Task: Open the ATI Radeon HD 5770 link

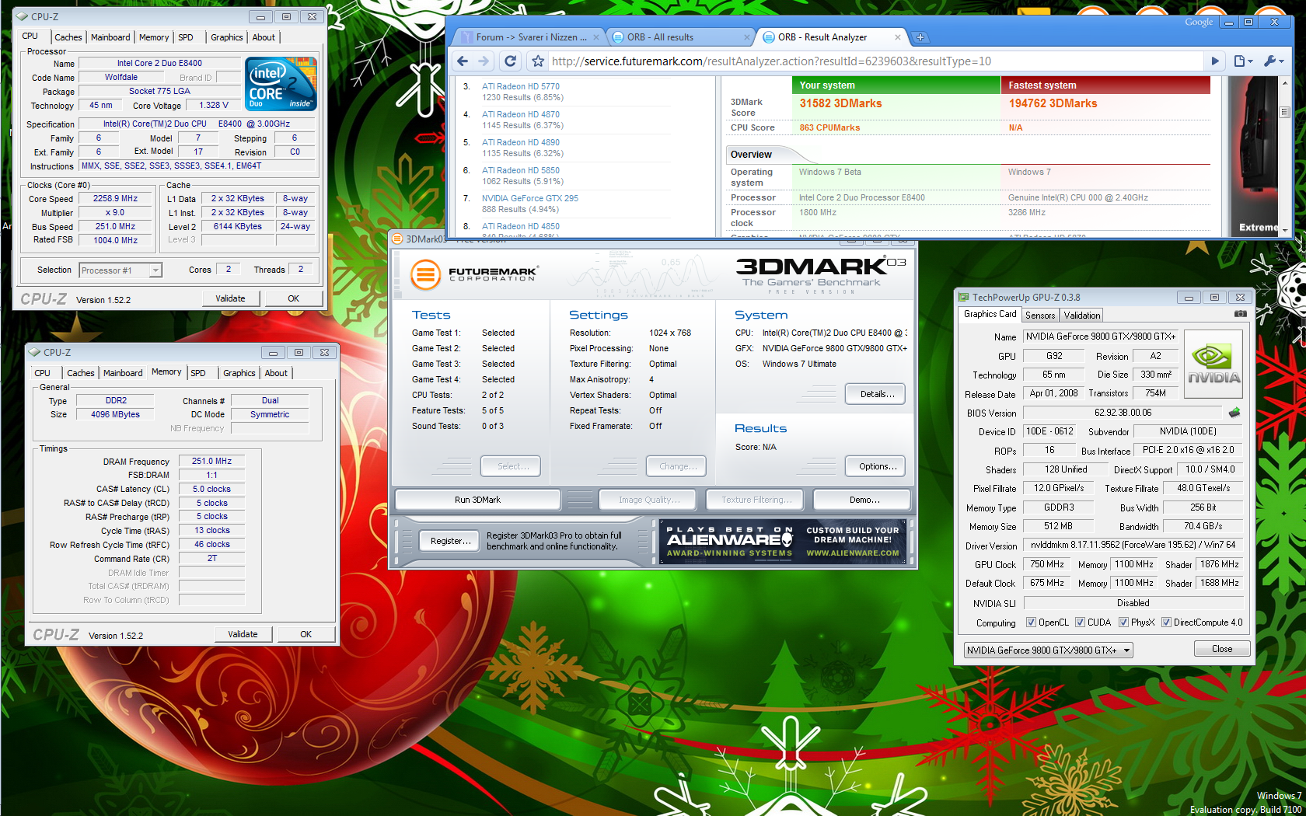Action: (x=521, y=86)
